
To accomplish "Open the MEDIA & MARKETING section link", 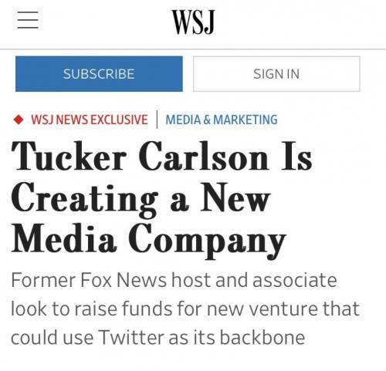I will (222, 120).
